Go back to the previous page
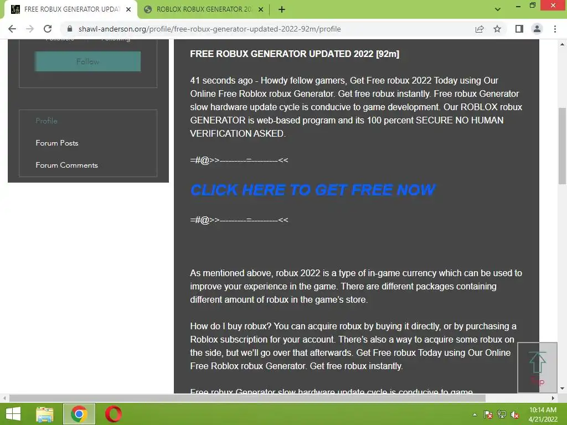 [12, 29]
